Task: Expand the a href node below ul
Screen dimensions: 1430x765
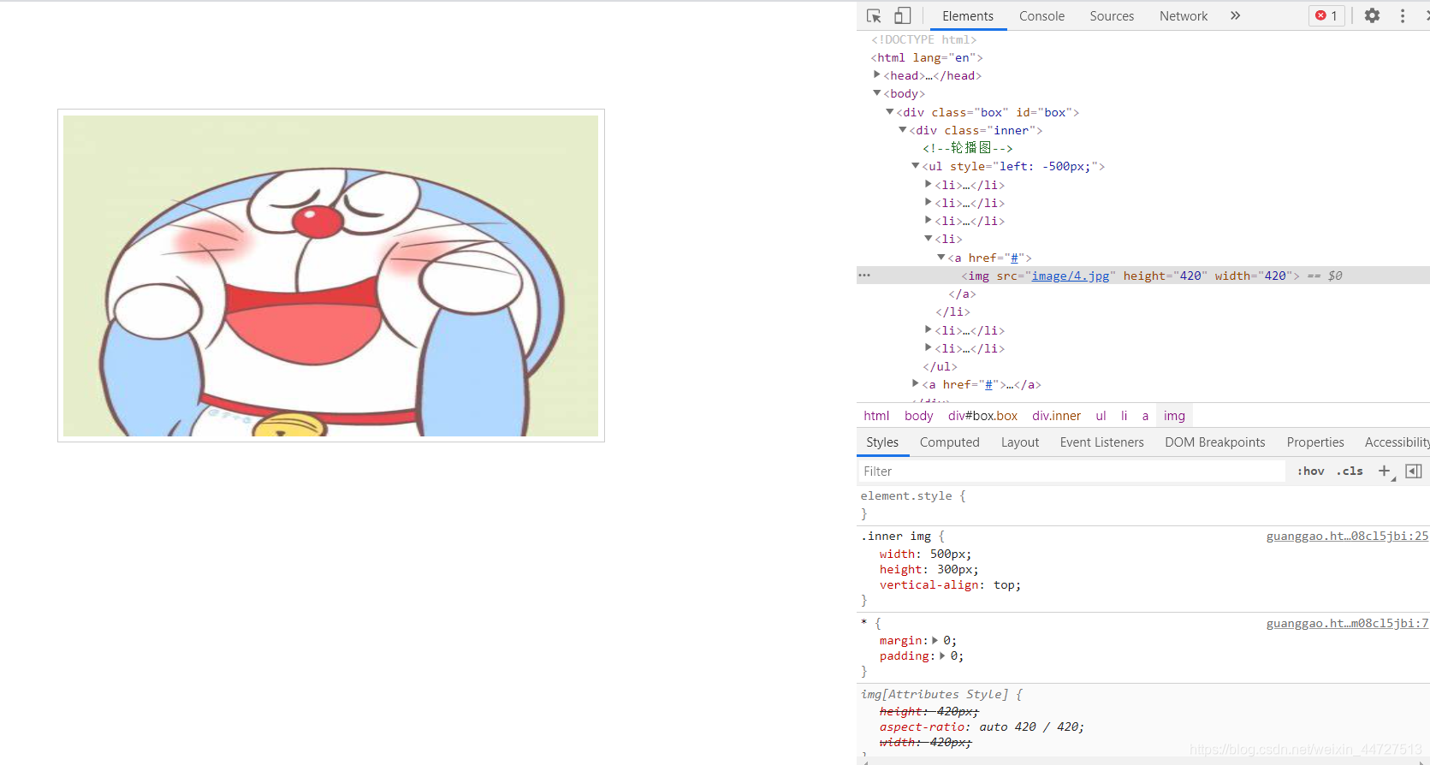Action: tap(915, 384)
